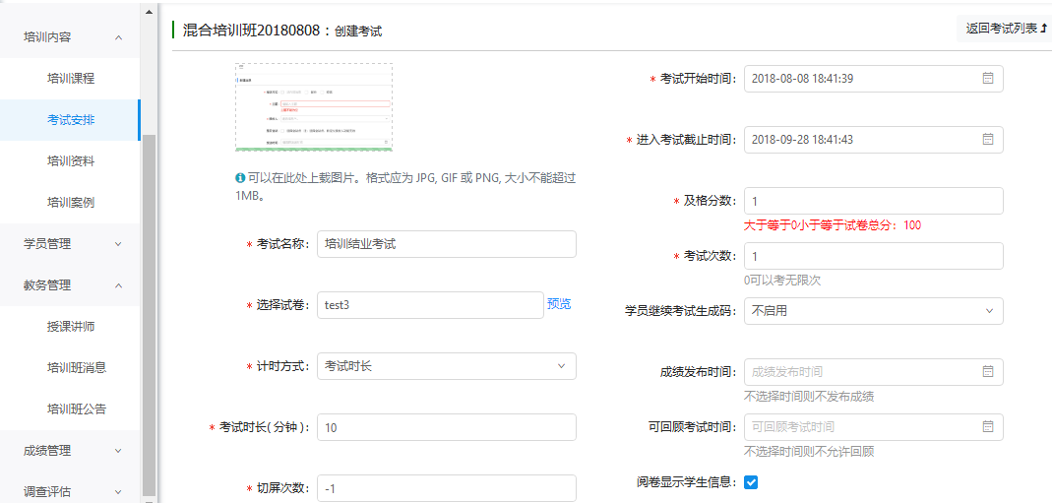Go to 授课讲师 in sidebar
Viewport: 1052px width, 503px height.
coord(71,327)
